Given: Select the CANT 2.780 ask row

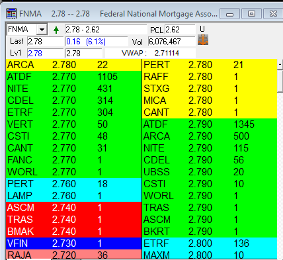Looking at the screenshot, I should pos(210,112).
